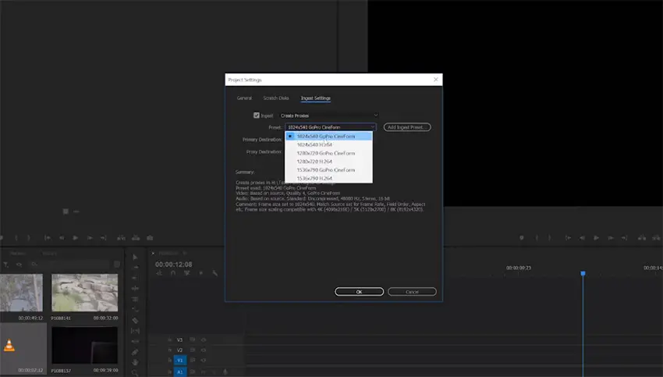Pick the 1280x720 GoPro CineForm preset
Viewport: 663px width, 377px height.
329,153
